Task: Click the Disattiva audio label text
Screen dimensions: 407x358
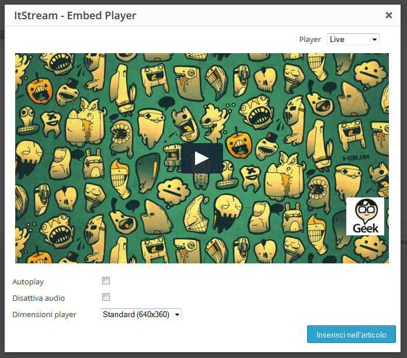Action: (x=39, y=298)
